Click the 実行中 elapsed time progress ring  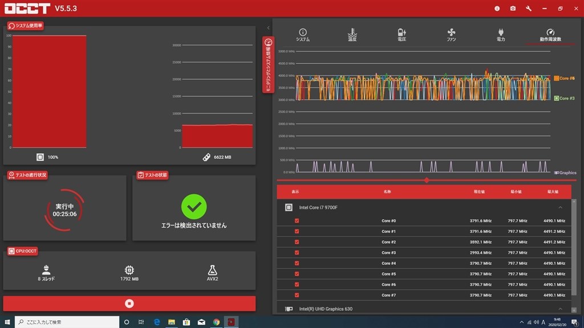pos(64,210)
